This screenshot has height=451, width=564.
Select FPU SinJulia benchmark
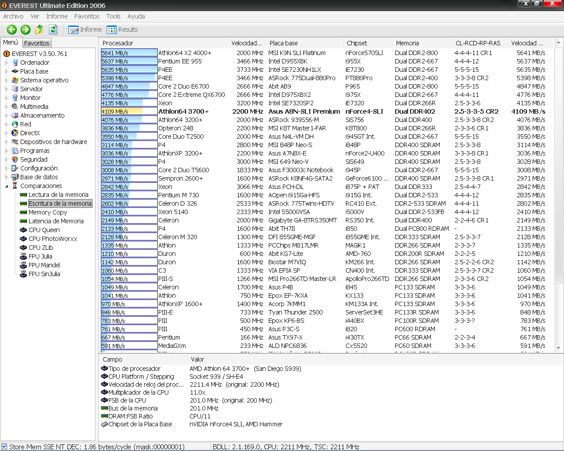tap(45, 274)
